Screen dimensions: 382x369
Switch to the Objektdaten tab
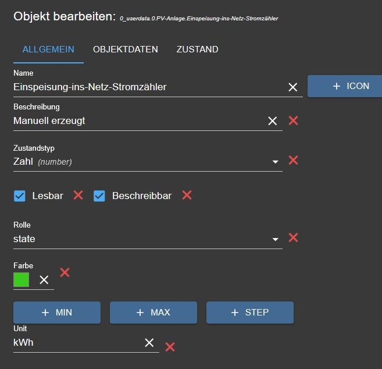(126, 49)
